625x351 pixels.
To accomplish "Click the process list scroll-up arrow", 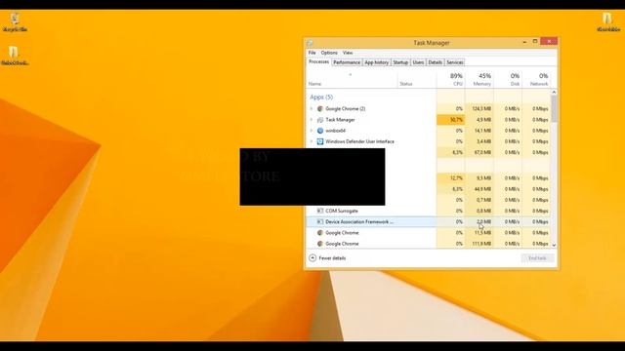I will [554, 92].
